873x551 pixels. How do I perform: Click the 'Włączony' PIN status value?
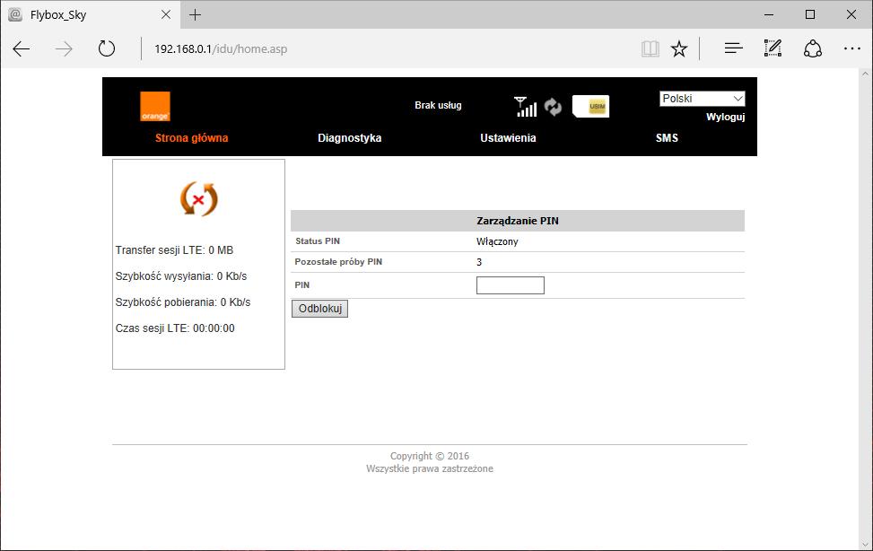pos(497,241)
